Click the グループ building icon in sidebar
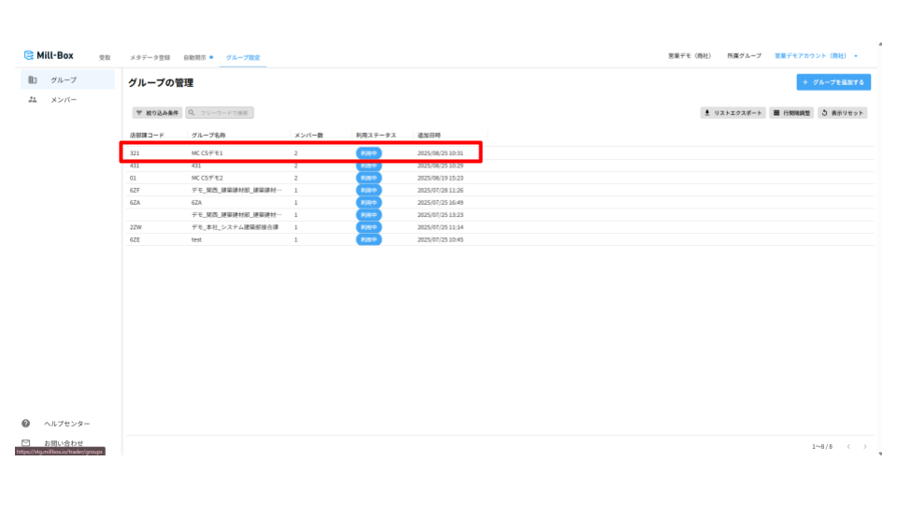 point(33,80)
